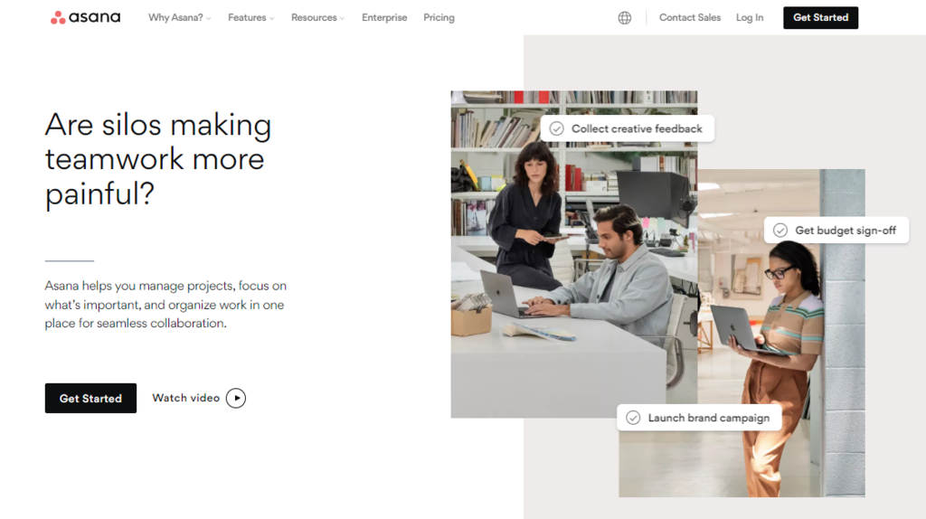Expand the Resources dropdown chevron

pyautogui.click(x=342, y=19)
